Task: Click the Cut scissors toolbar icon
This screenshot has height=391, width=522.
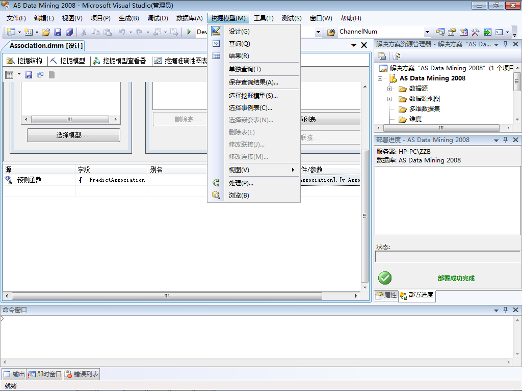Action: (x=84, y=32)
